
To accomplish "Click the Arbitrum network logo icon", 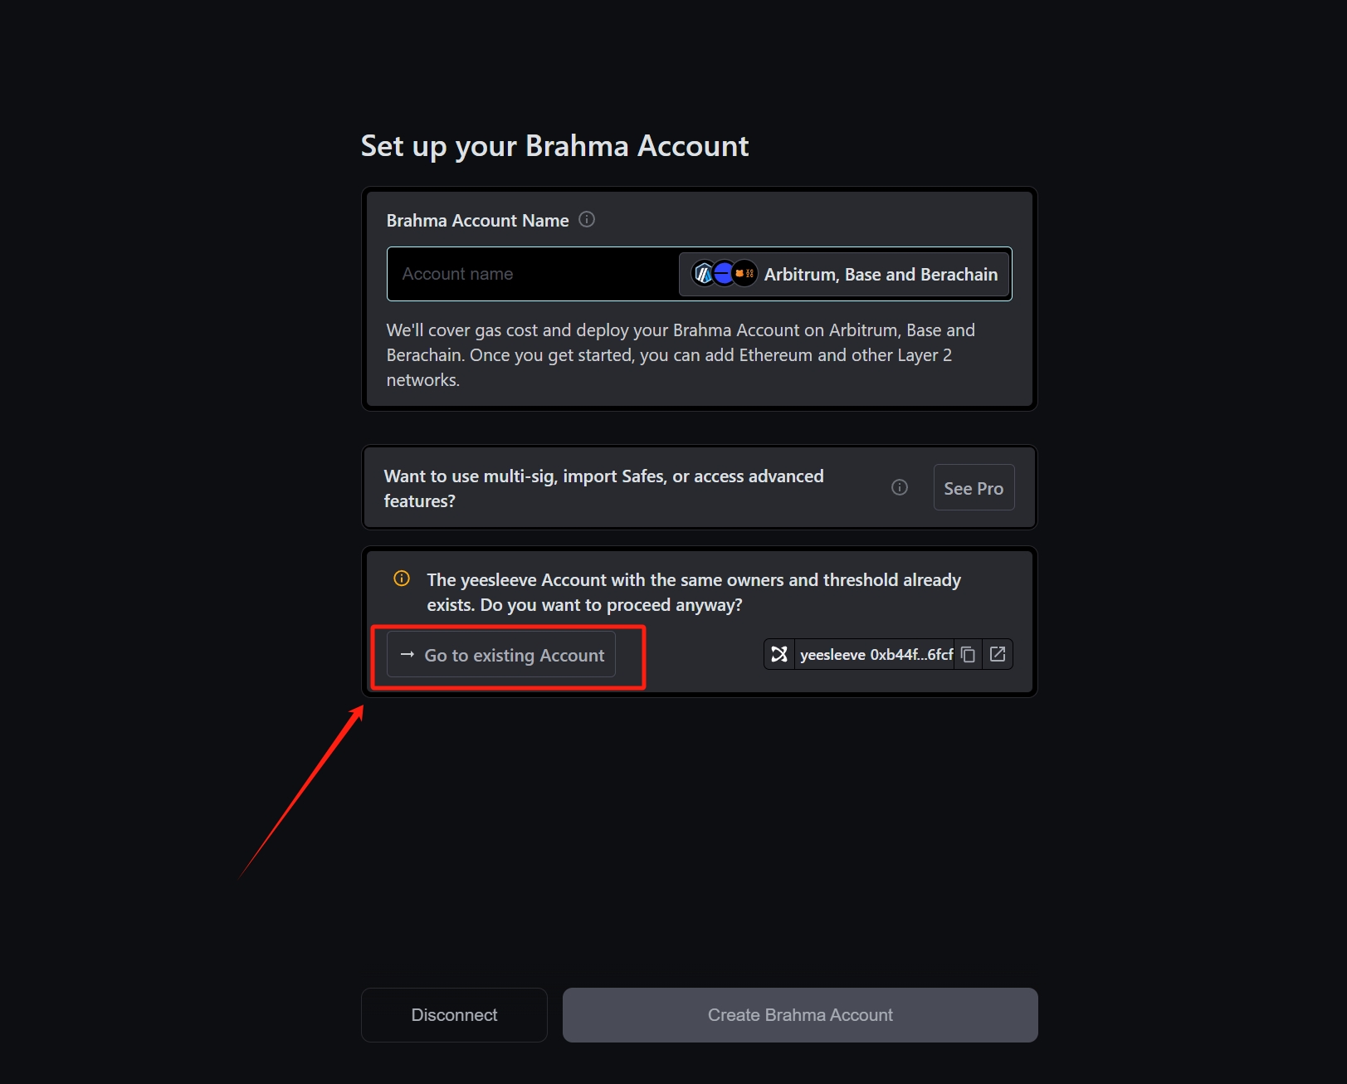I will (703, 273).
